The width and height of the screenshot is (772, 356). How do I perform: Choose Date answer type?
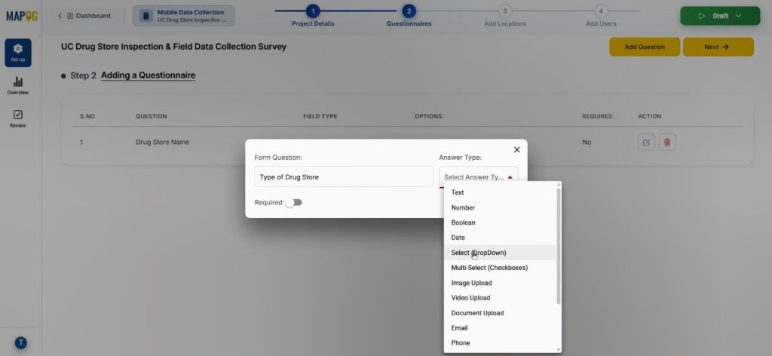coord(501,238)
